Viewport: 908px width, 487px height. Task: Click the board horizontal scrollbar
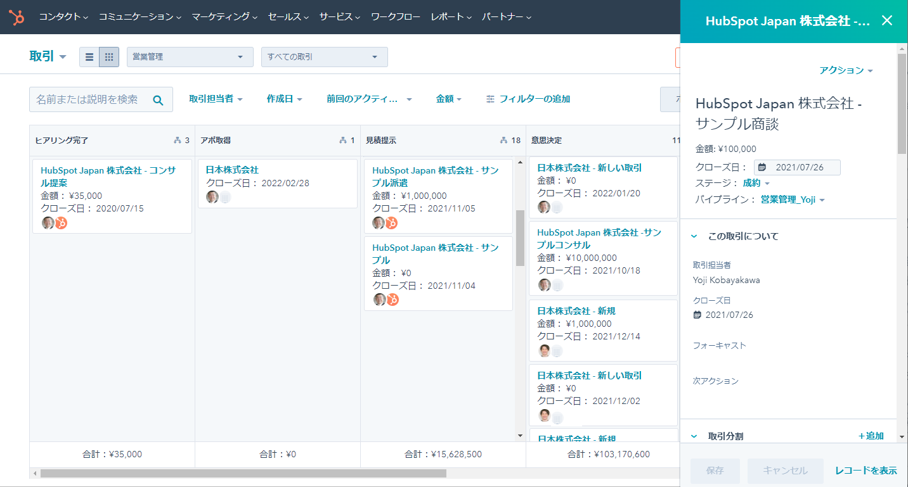tap(243, 473)
